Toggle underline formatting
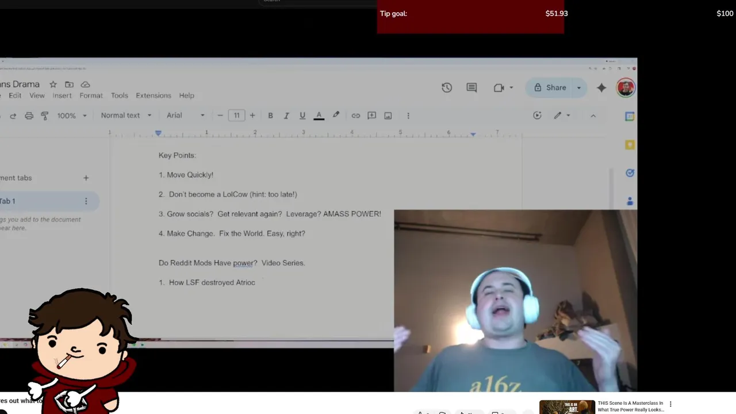736x414 pixels. point(302,116)
